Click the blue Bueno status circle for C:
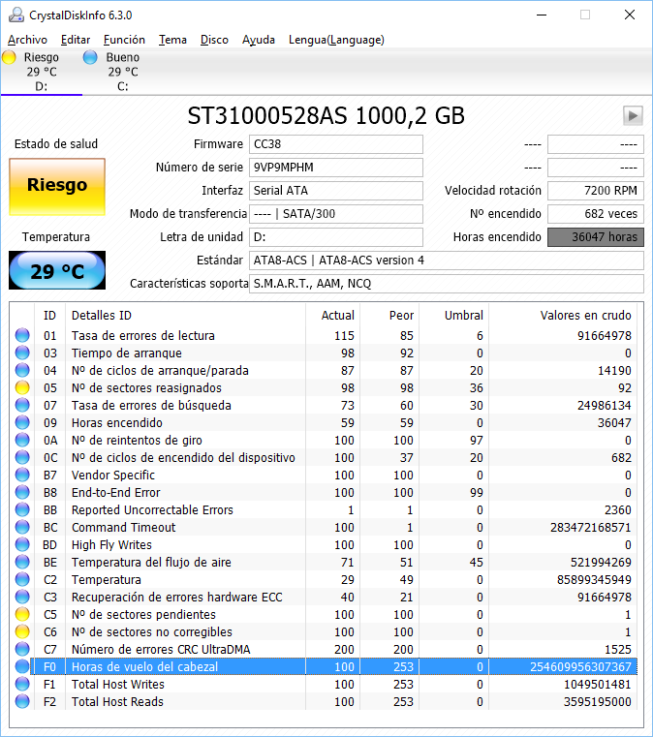Image resolution: width=653 pixels, height=737 pixels. 90,57
